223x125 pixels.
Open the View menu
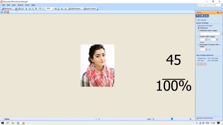[x=14, y=5]
